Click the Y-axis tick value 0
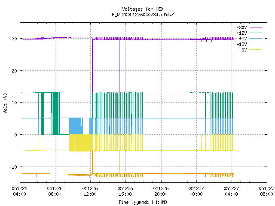This screenshot has height=206, width=275. 15,135
